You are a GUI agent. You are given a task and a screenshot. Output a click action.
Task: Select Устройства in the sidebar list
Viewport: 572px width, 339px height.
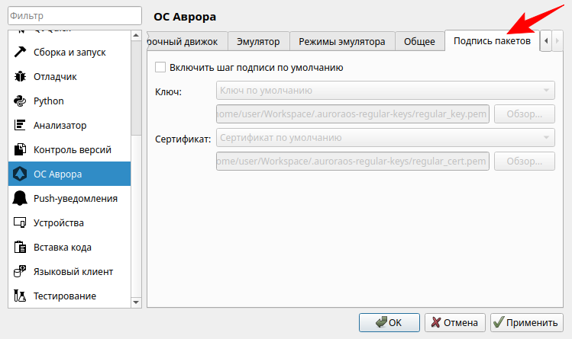coord(69,222)
